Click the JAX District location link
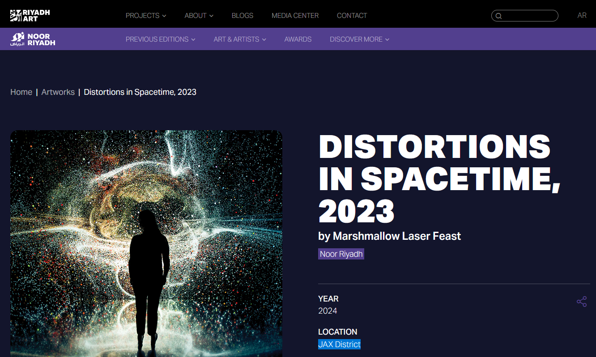596x357 pixels. coord(339,344)
